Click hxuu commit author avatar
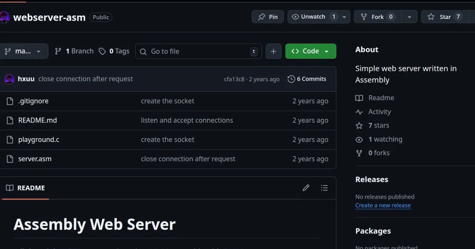 point(9,79)
